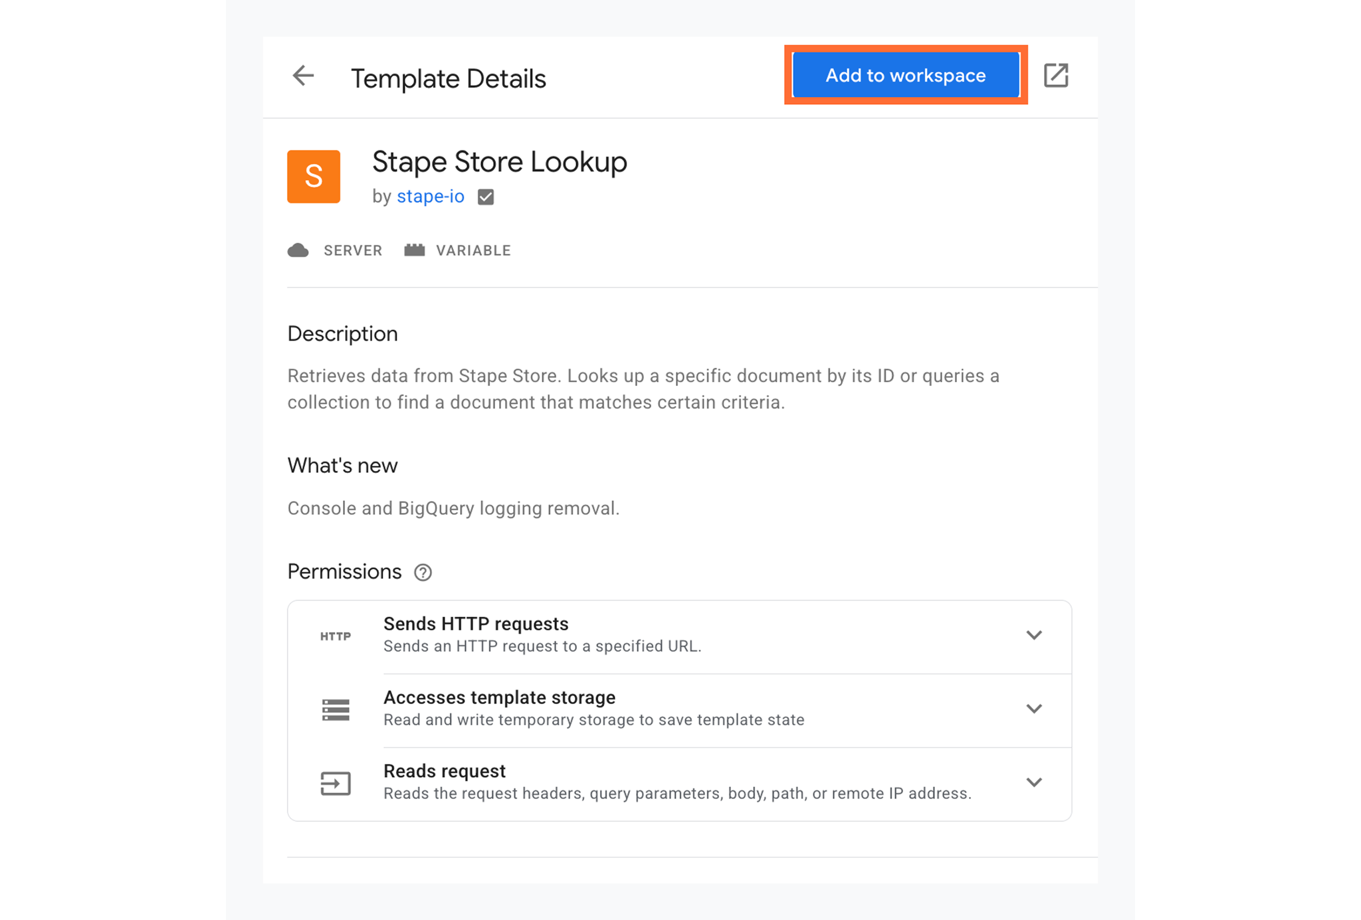Click 'Read and write temporary storage' description
The image size is (1361, 920).
(x=594, y=720)
